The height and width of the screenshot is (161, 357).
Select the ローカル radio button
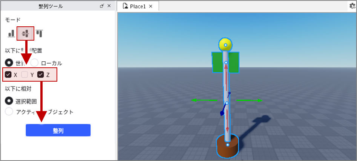[35, 63]
